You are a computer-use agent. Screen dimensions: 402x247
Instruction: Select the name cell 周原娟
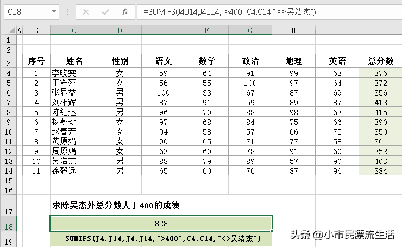tap(74, 151)
